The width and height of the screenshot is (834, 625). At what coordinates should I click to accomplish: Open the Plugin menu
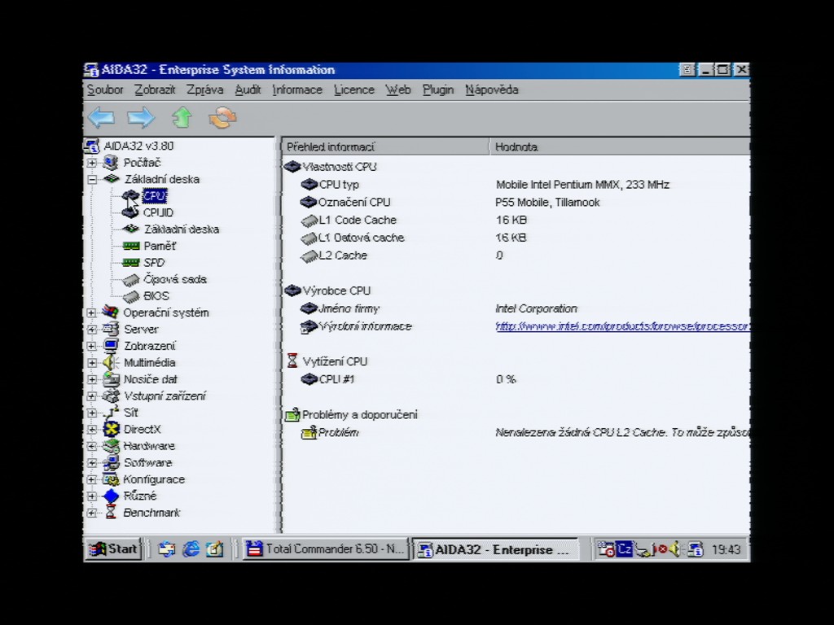[438, 90]
